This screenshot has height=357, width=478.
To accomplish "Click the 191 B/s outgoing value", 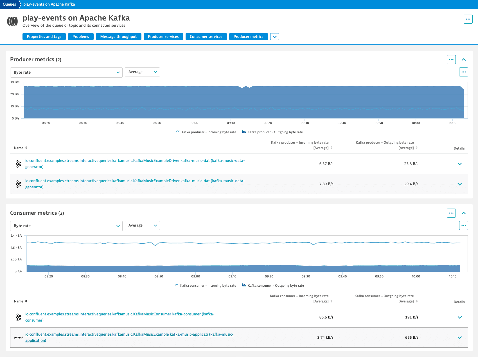I will [412, 317].
